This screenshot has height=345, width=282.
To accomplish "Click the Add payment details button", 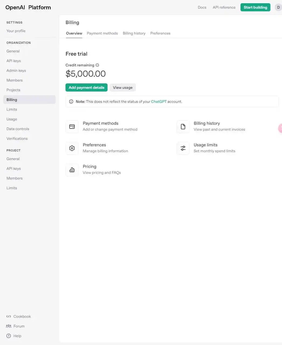I will [x=87, y=87].
